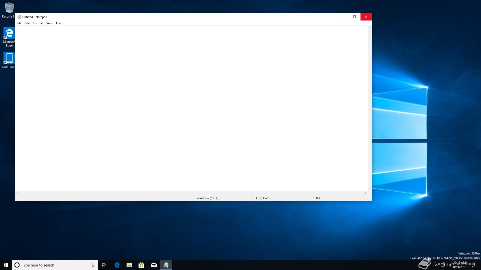This screenshot has width=481, height=270.
Task: Click the Notepad icon in the title bar
Action: coord(19,17)
